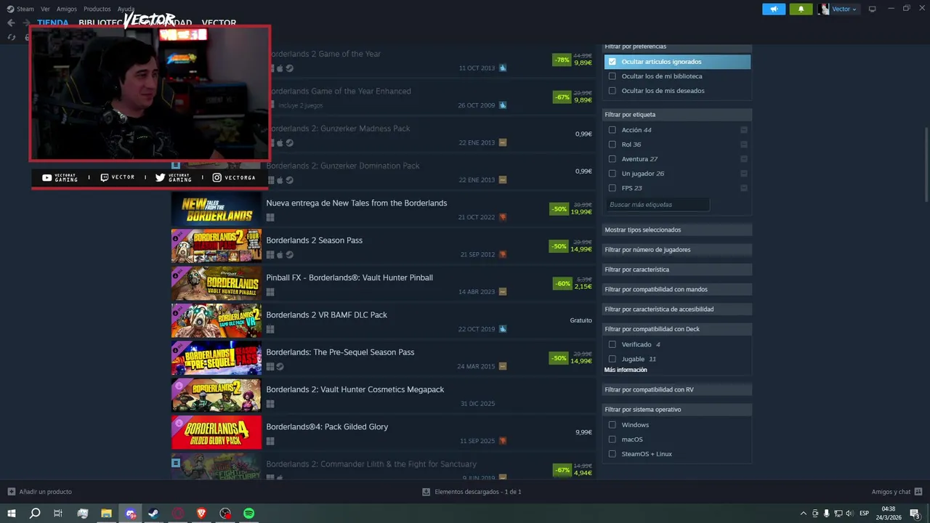Open Steam icon on the taskbar
This screenshot has height=523, width=930.
pyautogui.click(x=154, y=514)
